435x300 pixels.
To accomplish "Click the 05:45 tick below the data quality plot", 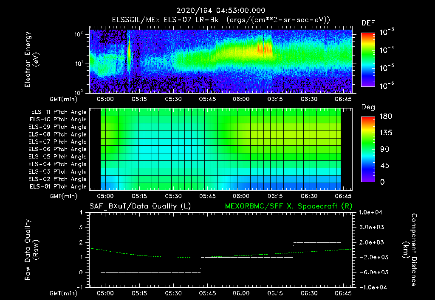I will pos(207,293).
